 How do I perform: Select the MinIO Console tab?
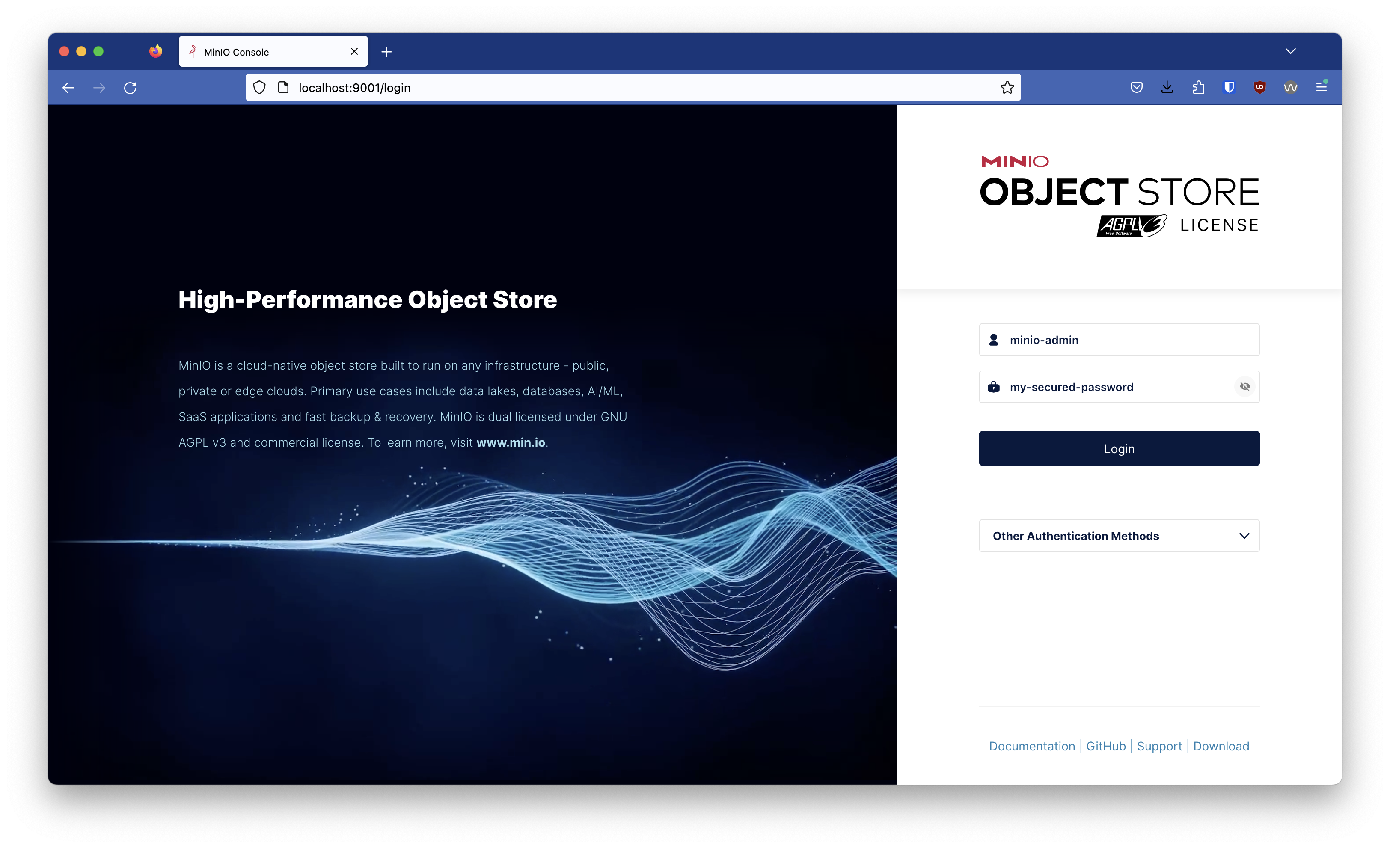pyautogui.click(x=265, y=52)
